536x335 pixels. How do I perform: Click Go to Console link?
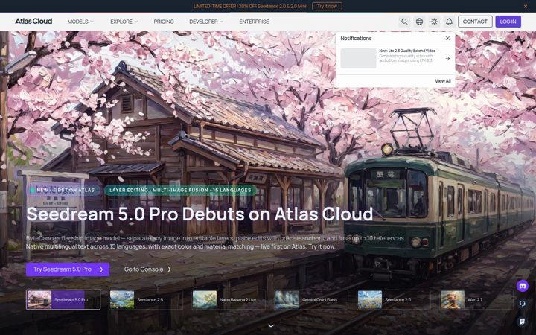point(147,269)
